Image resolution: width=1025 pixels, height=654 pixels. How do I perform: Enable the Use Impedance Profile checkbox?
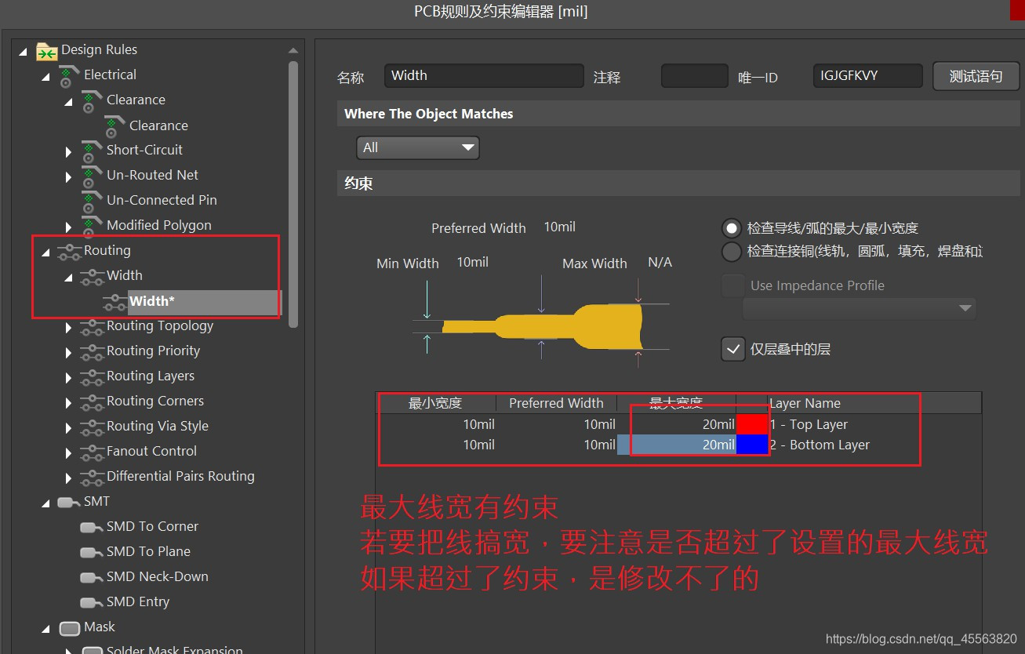732,285
